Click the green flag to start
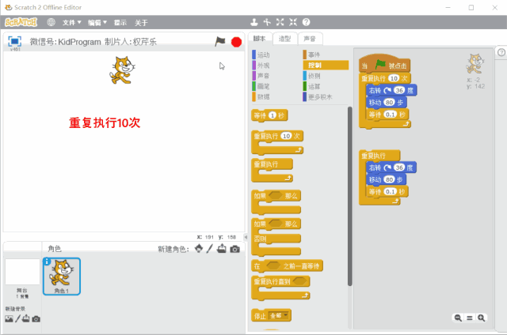 (x=220, y=41)
